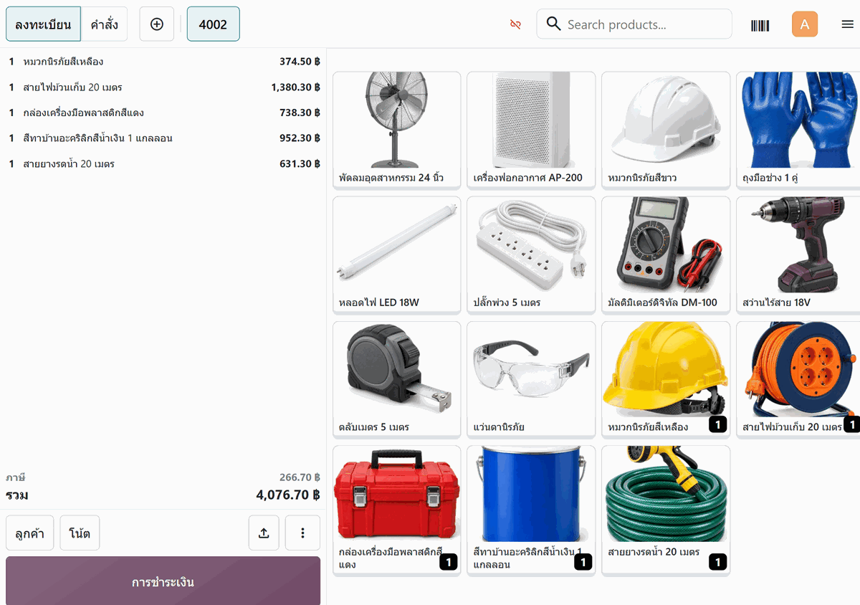
Task: Select order number 4002
Action: (x=213, y=24)
